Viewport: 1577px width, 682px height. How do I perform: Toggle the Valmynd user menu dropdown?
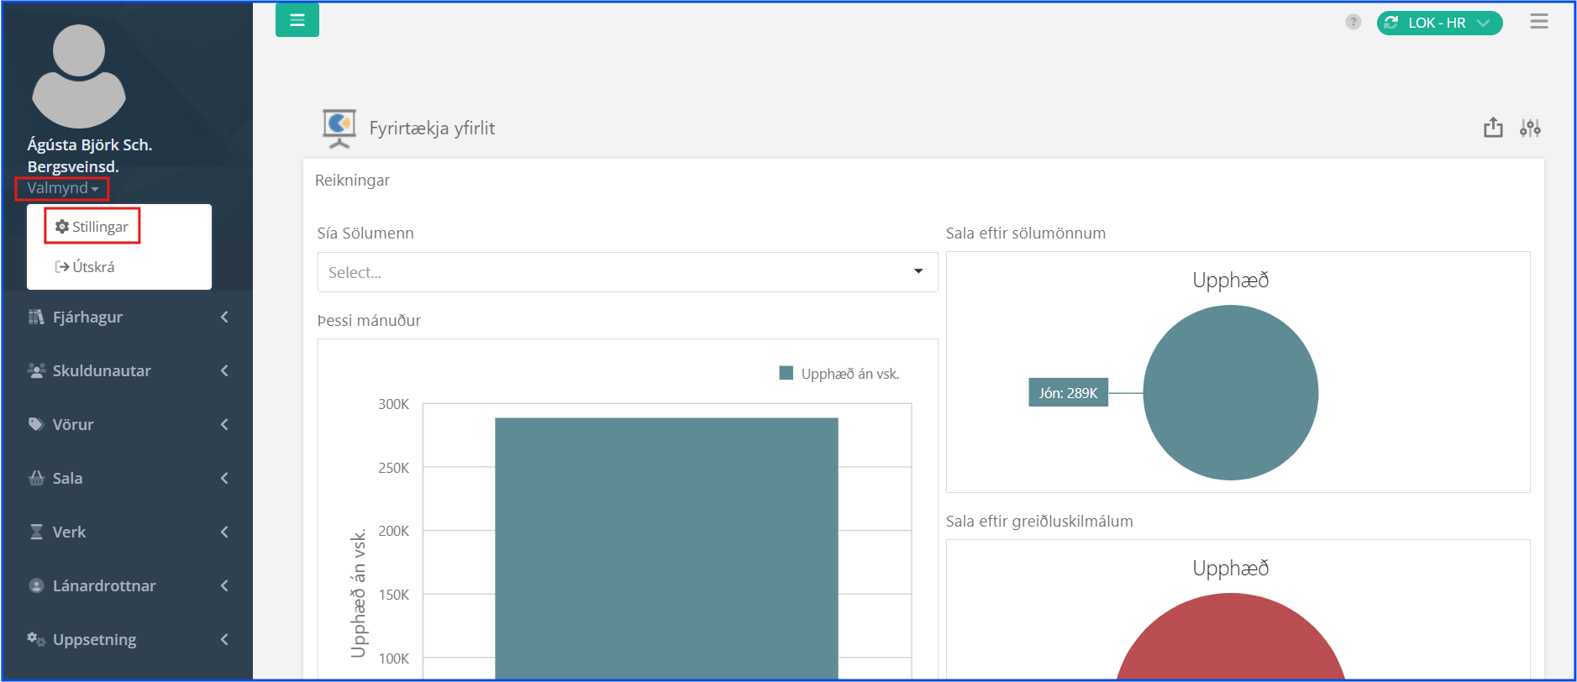coord(62,188)
